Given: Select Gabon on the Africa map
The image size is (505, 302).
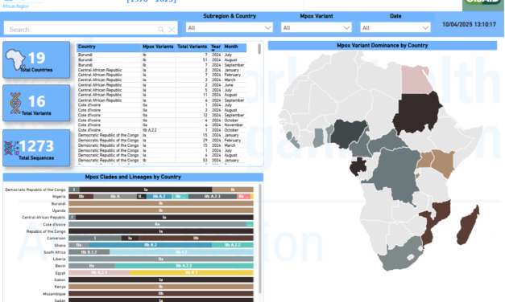Looking at the screenshot, I should coord(358,166).
